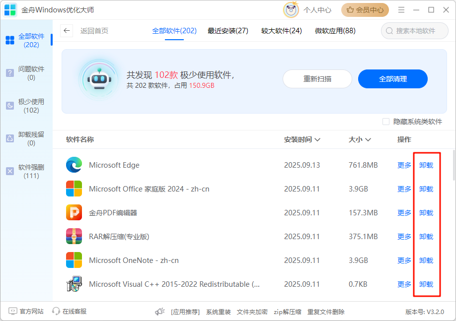Uninstall Visual C++ Redistributable via 卸载
Viewport: 456px width, 321px height.
click(x=426, y=284)
